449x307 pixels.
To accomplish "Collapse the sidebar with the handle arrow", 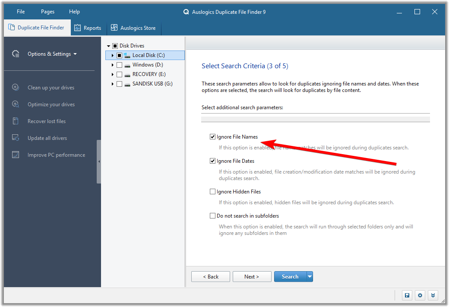I will 99,161.
